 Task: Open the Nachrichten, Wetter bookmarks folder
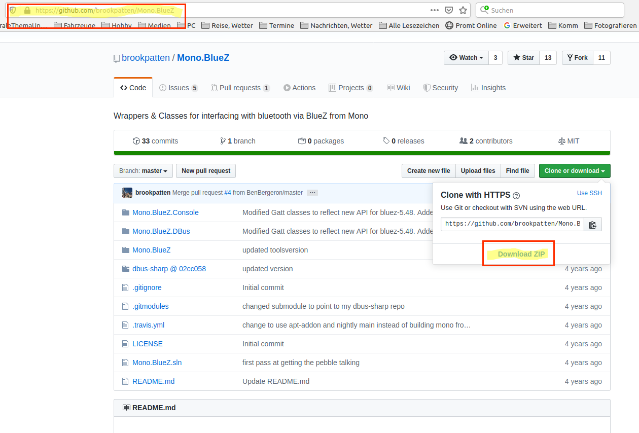coord(336,25)
